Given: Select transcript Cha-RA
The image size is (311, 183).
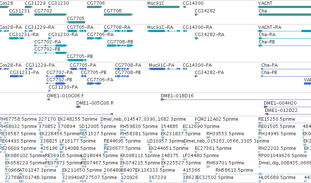Looking at the screenshot, I should 285,38.
